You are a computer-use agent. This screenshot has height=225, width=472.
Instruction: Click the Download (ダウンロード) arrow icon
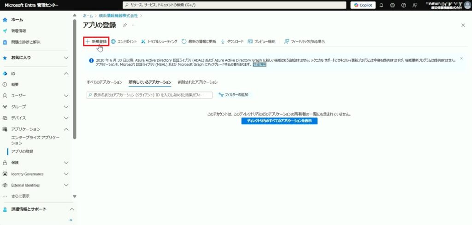pos(223,42)
